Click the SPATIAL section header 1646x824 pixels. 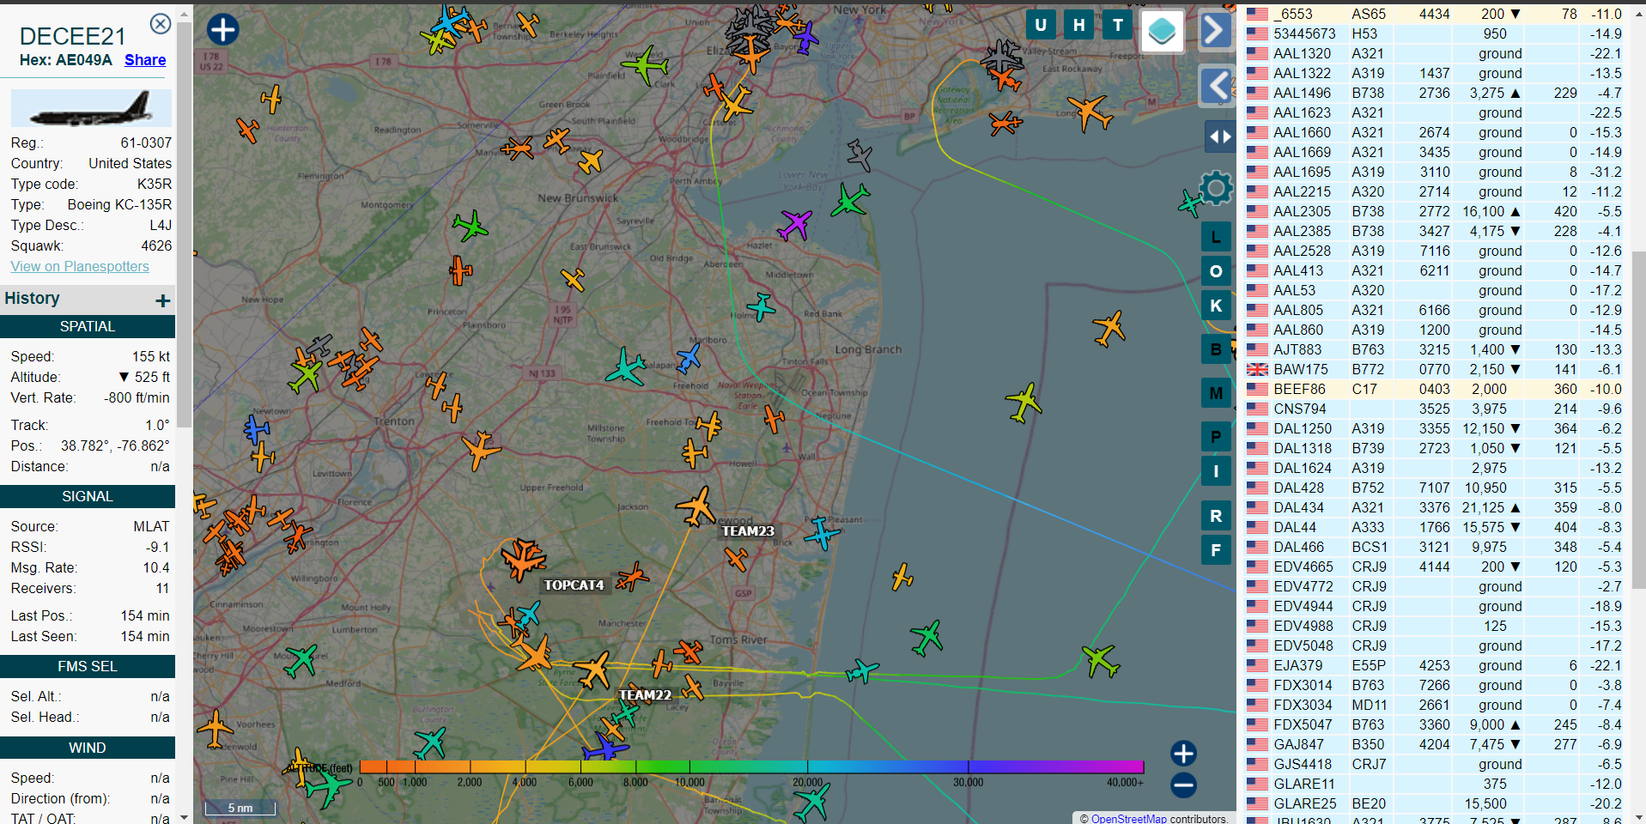coord(88,326)
